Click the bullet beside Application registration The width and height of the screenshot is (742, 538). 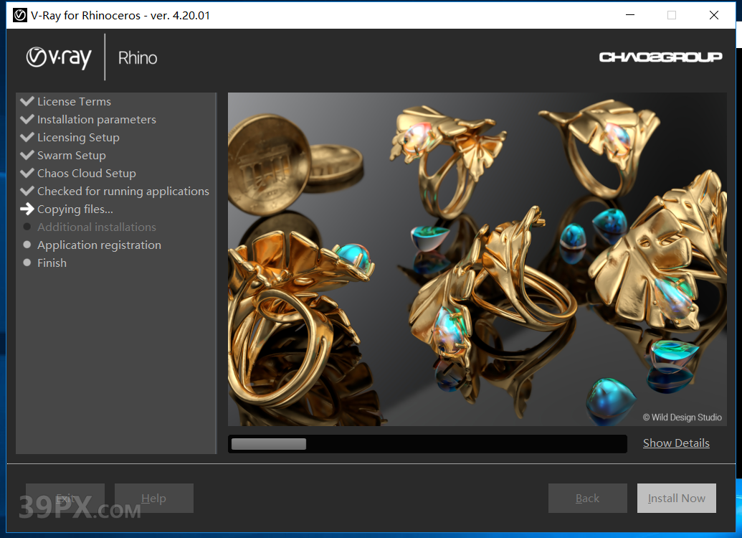(27, 245)
